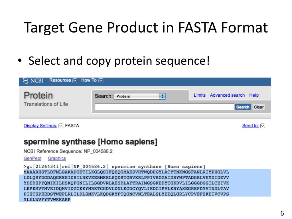Open the Resources dropdown arrow

(75, 81)
